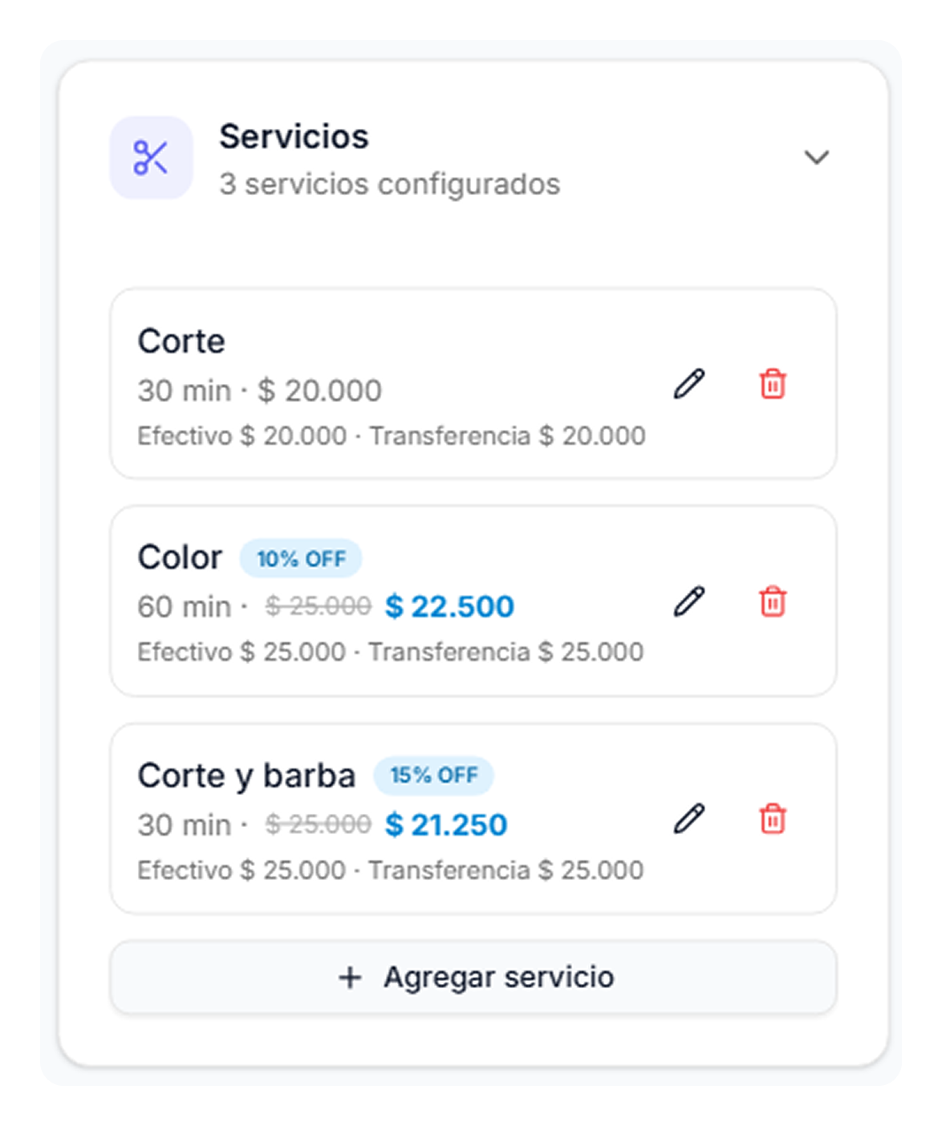The width and height of the screenshot is (942, 1126).
Task: Collapse the Servicios section chevron
Action: pyautogui.click(x=816, y=157)
